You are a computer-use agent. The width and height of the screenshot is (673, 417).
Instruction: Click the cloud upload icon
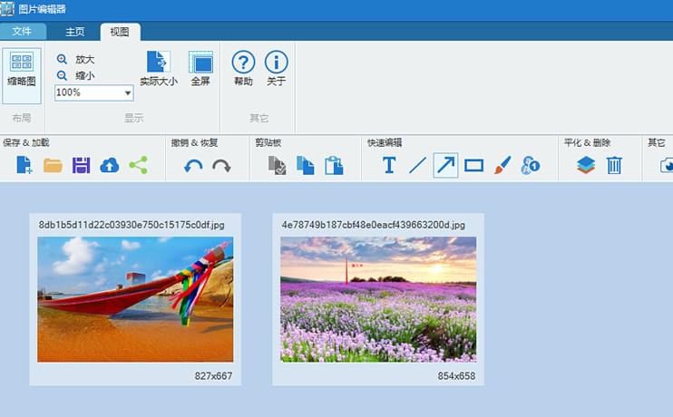109,165
